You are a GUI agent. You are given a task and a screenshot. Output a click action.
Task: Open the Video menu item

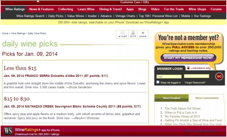155,9
